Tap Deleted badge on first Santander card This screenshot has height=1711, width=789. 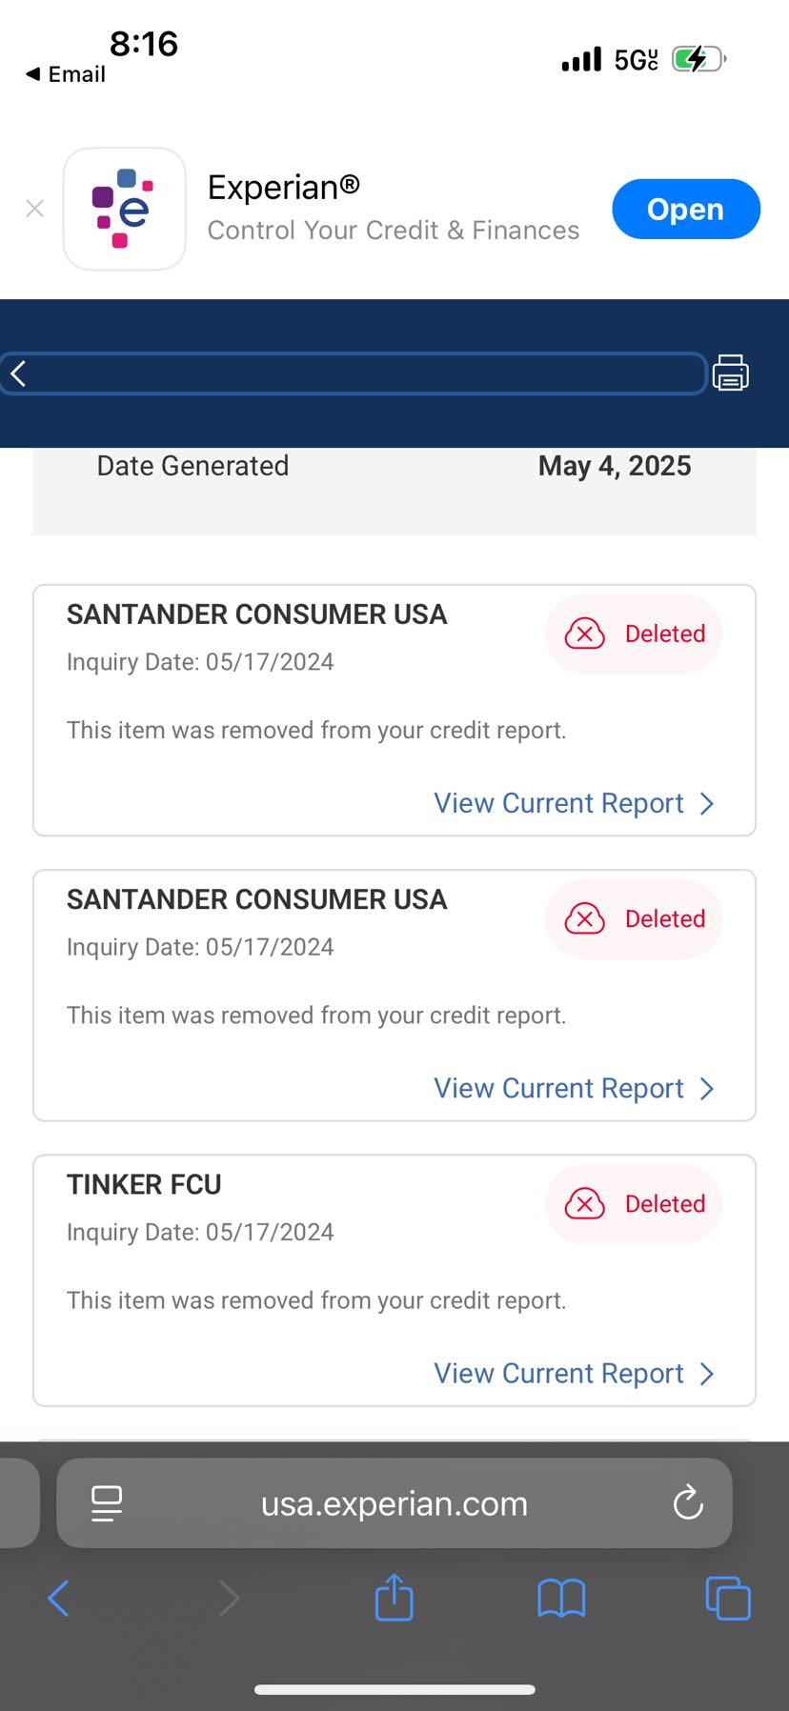634,634
